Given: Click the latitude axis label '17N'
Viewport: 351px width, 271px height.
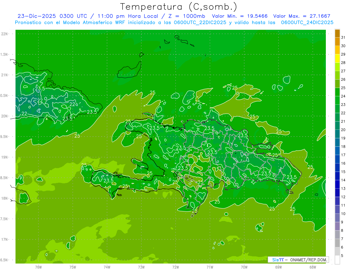Looking at the screenshot, I should click(4, 239).
